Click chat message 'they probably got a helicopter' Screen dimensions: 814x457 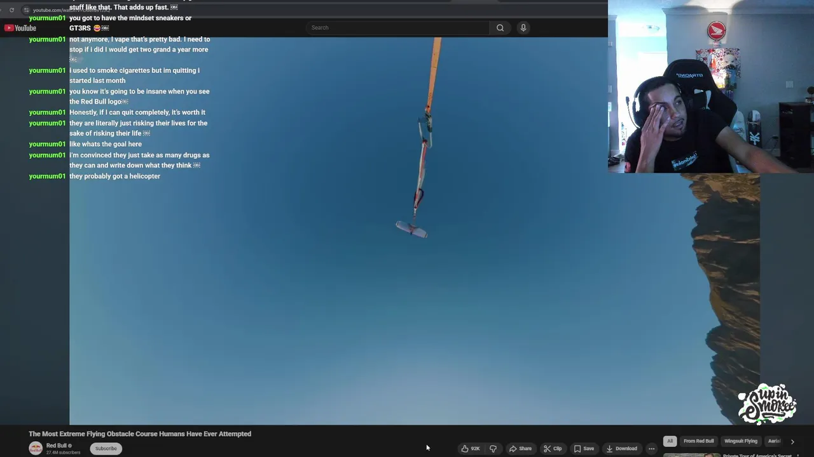(x=114, y=176)
